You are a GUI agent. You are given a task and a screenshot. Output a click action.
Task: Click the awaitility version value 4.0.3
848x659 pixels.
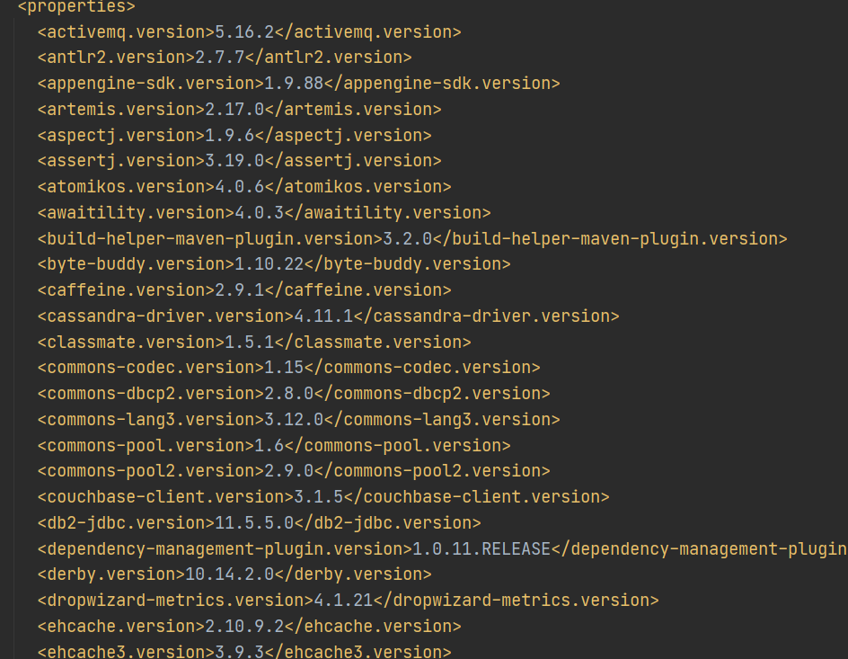point(259,213)
